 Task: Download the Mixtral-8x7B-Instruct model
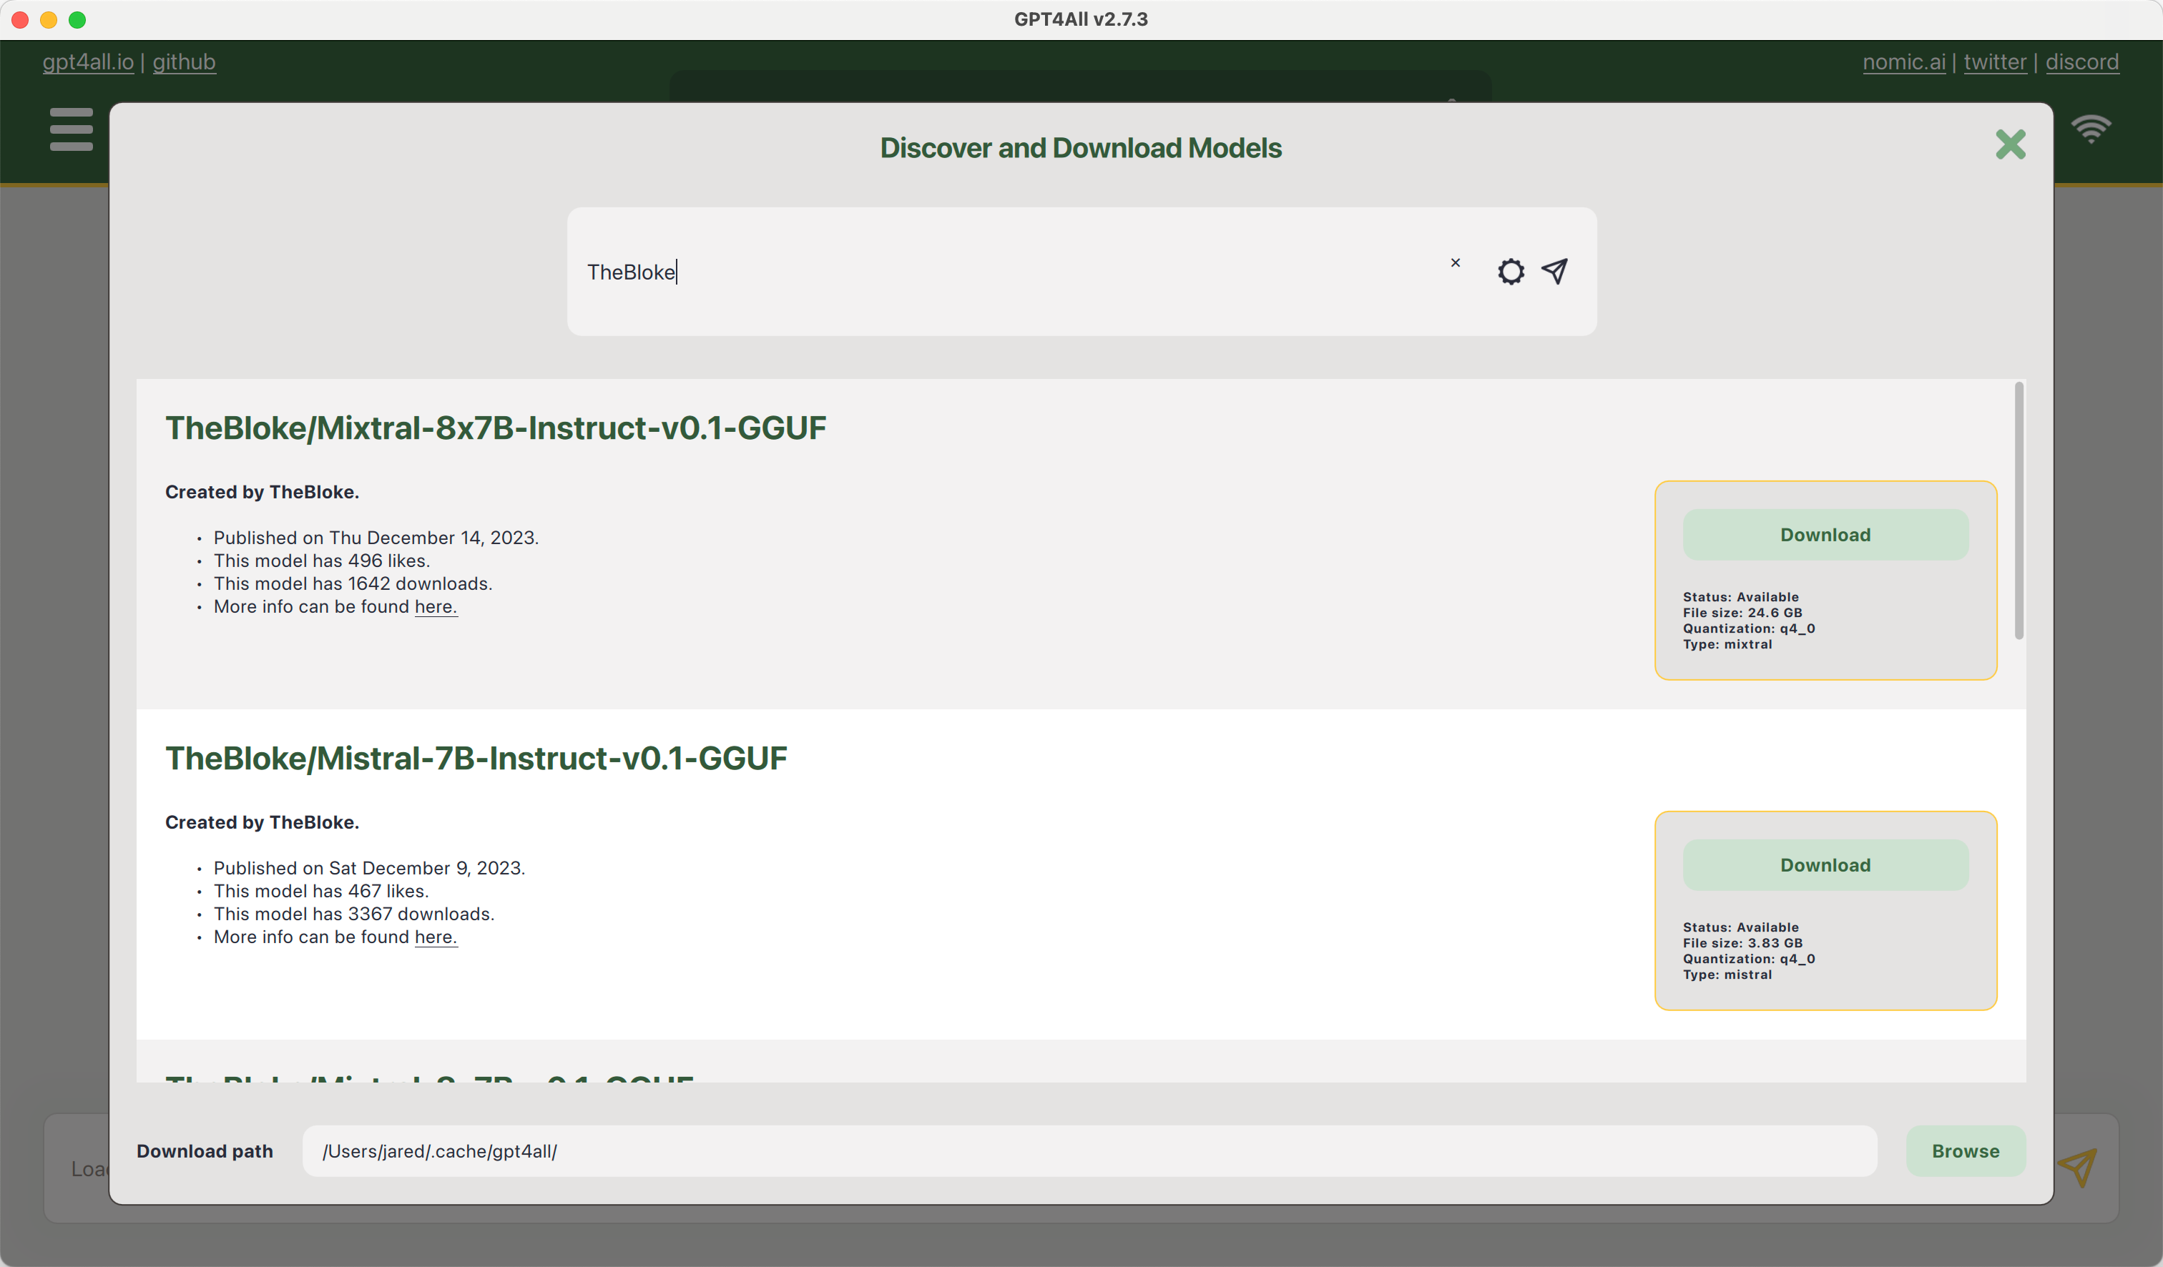point(1825,536)
